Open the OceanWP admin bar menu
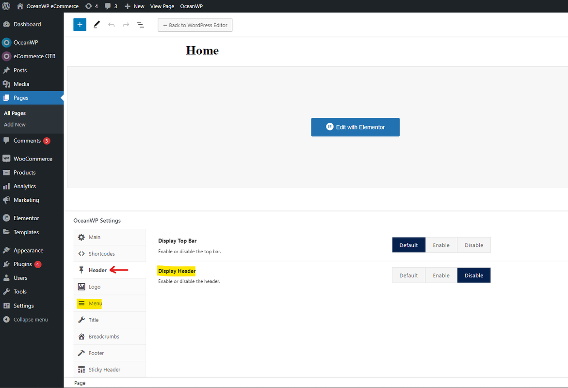 coord(191,6)
